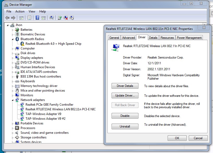Click the Uninstall toolbar icon with red X
Image resolution: width=213 pixels, height=153 pixels.
[66, 18]
